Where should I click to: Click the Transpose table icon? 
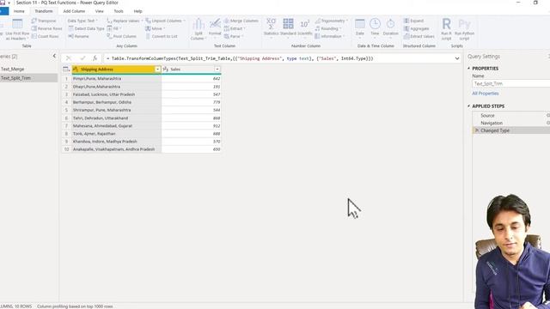[34, 21]
